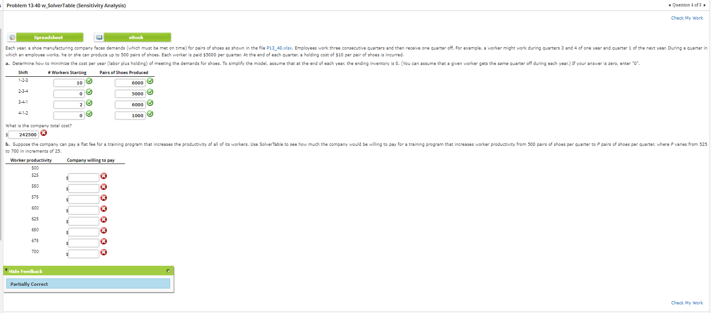Click round icon on Hide Feedback bar
Image resolution: width=711 pixels, height=313 pixels.
(x=169, y=271)
